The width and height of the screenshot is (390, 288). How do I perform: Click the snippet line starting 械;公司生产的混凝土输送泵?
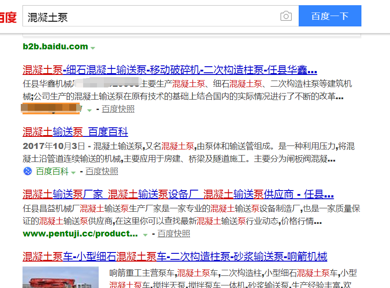click(183, 96)
